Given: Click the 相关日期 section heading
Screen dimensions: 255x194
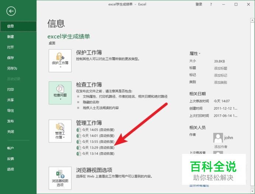Looking at the screenshot, I should tap(198, 94).
